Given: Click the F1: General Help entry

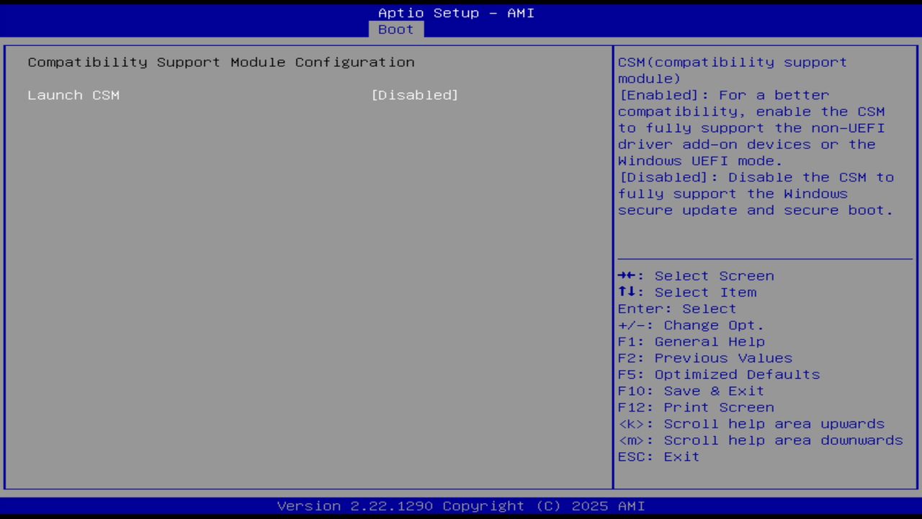Looking at the screenshot, I should (691, 341).
